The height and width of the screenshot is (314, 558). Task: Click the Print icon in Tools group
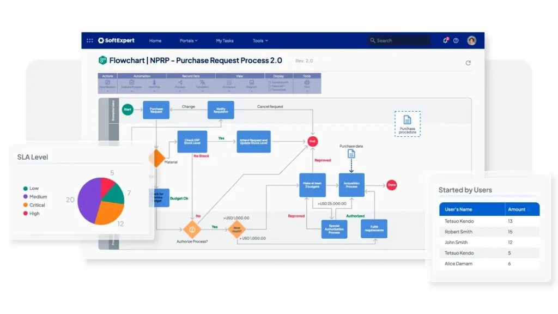(307, 82)
